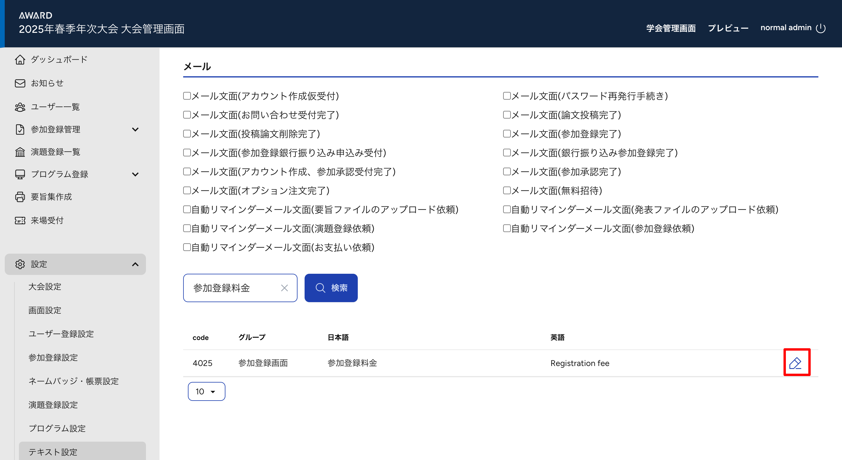Enable メール文面(論文投稿完了) checkbox
The height and width of the screenshot is (460, 842).
tap(507, 115)
